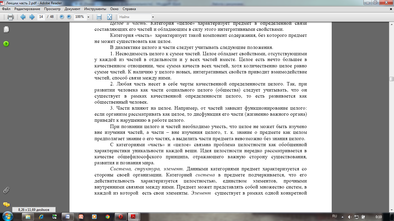Click the italic heading 'Система, структура, элемент'
Image resolution: width=394 pixels, height=221 pixels.
(x=147, y=169)
